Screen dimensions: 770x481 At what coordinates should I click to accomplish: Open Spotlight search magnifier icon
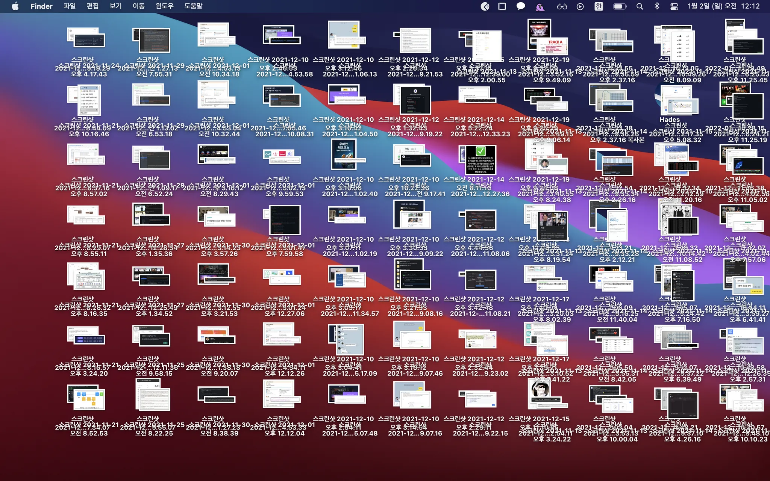tap(640, 6)
